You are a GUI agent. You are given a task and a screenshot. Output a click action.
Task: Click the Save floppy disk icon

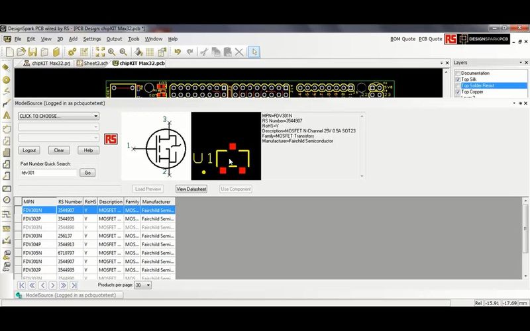coord(32,52)
